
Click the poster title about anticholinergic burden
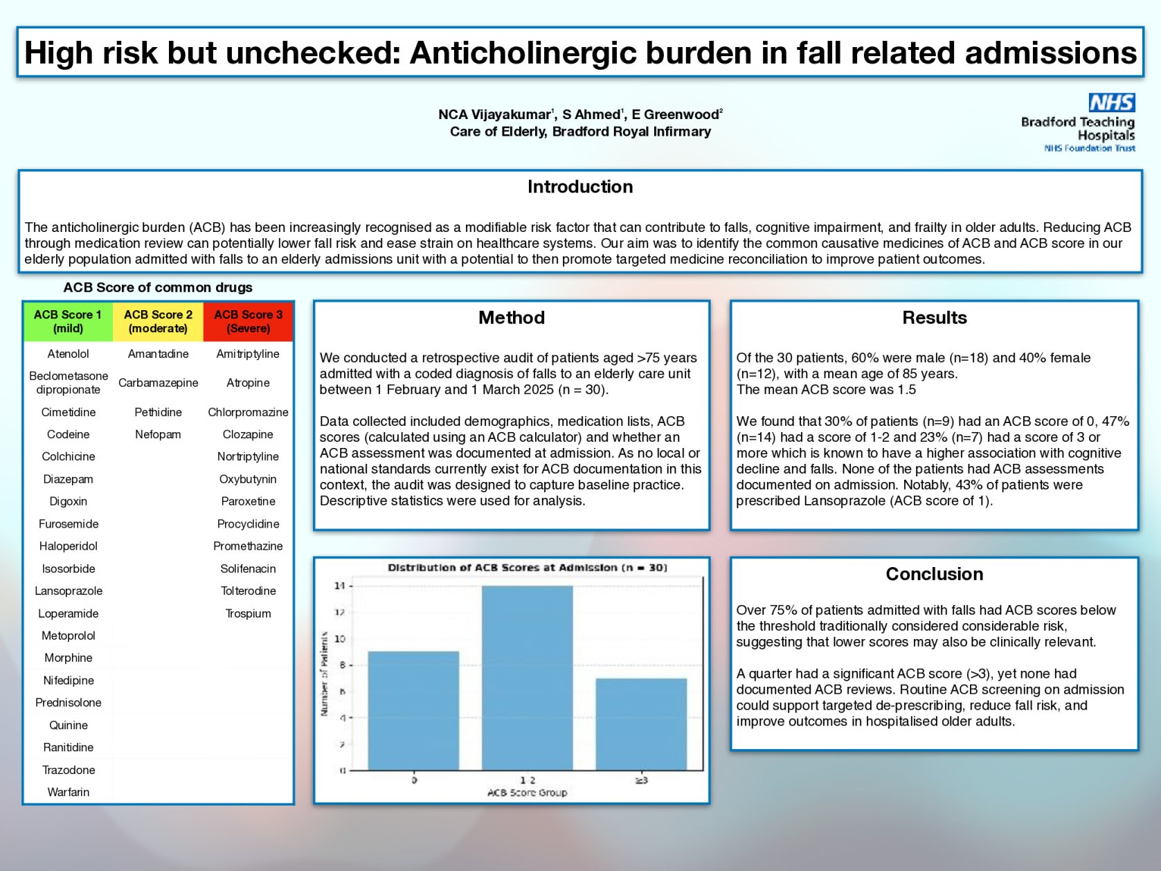(580, 53)
